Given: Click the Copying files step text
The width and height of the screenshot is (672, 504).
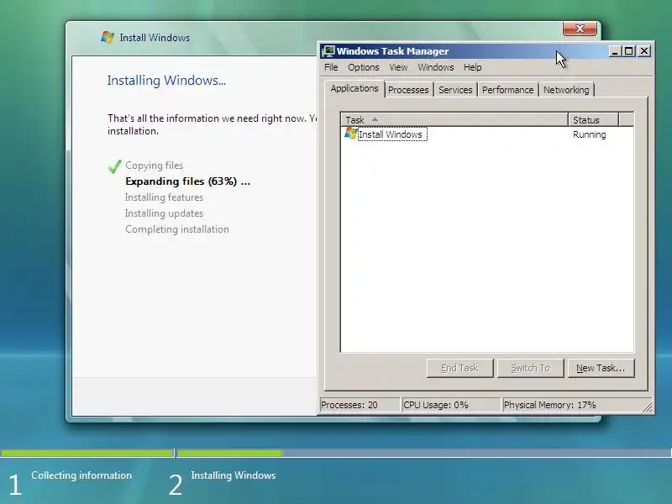Looking at the screenshot, I should pos(155,165).
